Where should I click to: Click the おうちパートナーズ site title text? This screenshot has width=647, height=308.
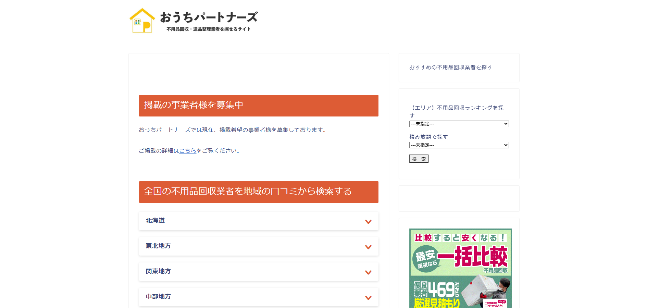(209, 17)
